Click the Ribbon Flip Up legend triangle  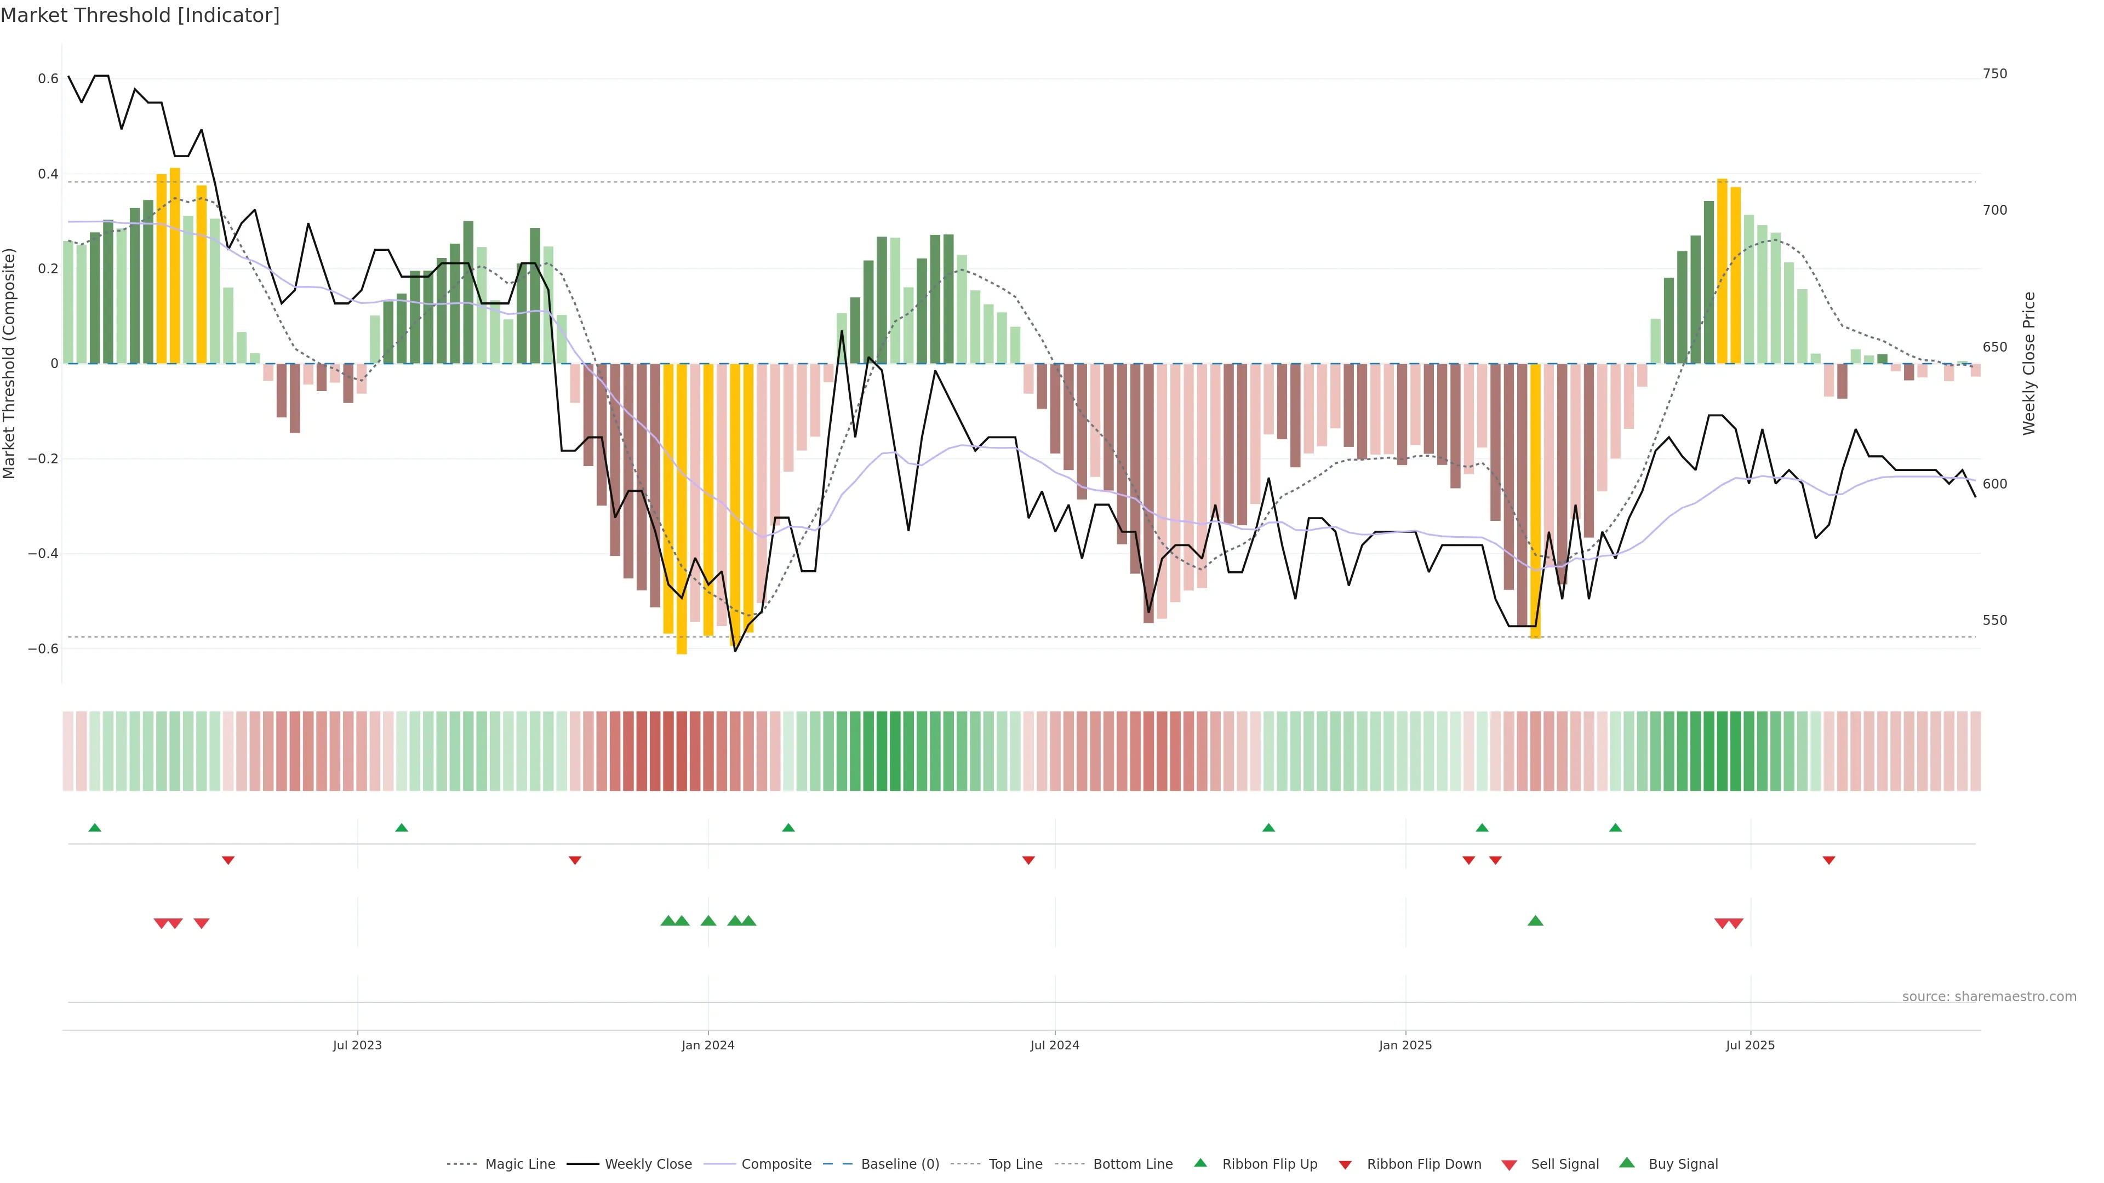[x=1200, y=1163]
